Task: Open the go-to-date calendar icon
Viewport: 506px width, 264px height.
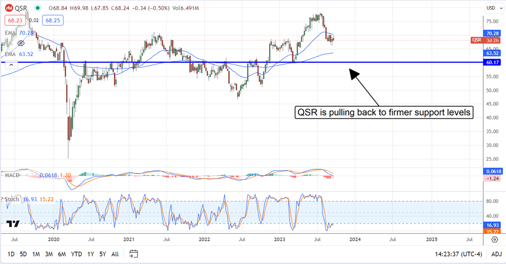Action: click(x=134, y=253)
